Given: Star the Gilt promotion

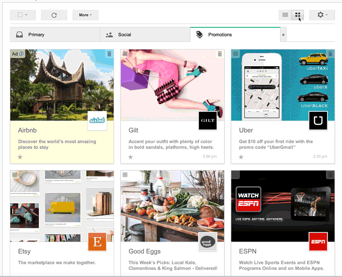Looking at the screenshot, I should point(130,157).
